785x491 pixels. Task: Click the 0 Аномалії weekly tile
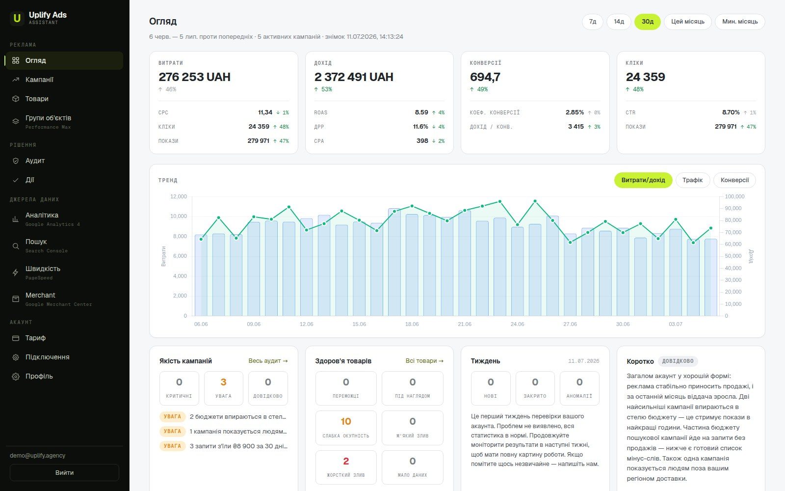[x=579, y=388]
